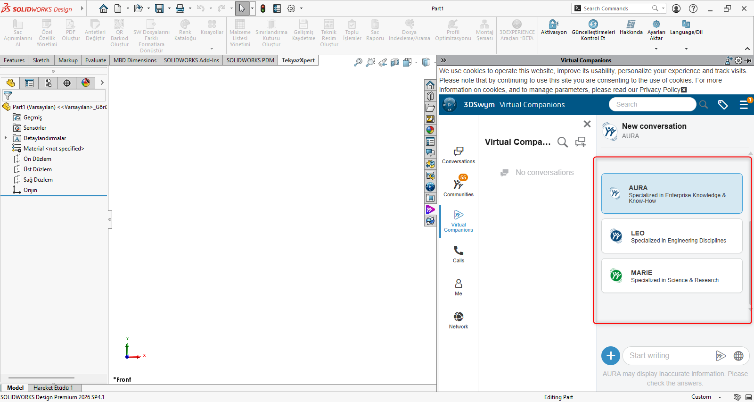Open the DimXpertManager tab icon

(67, 83)
